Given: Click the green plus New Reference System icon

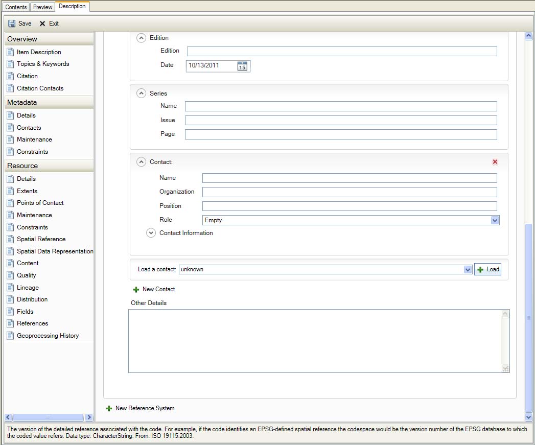Looking at the screenshot, I should point(109,409).
